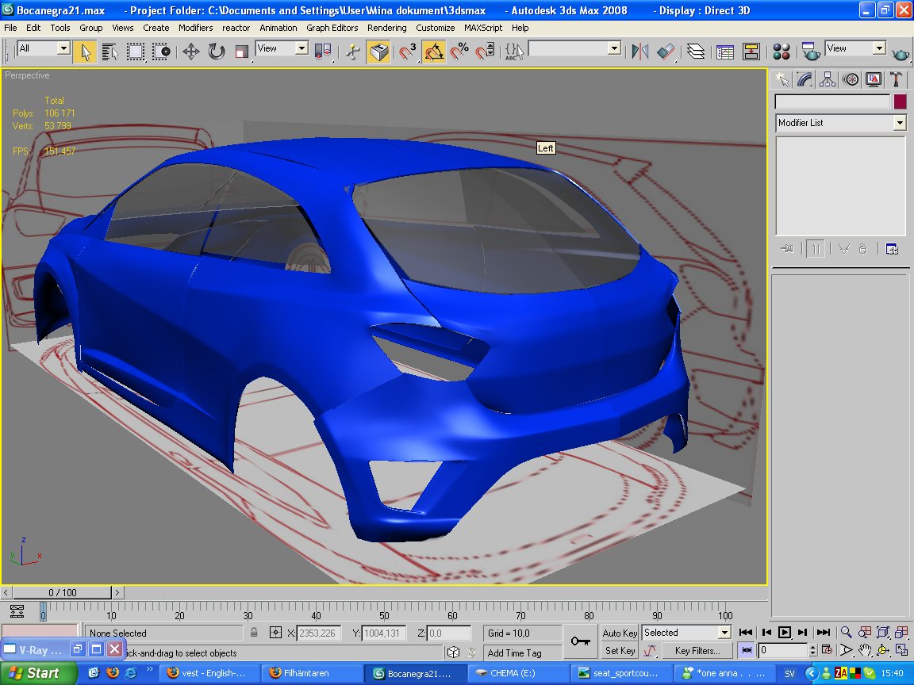
Task: Open the MAXScript menu
Action: tap(482, 28)
